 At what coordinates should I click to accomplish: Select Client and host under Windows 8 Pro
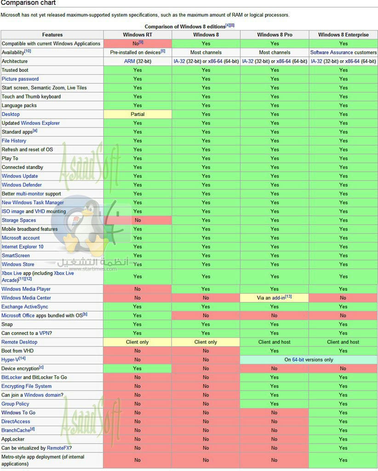[275, 342]
